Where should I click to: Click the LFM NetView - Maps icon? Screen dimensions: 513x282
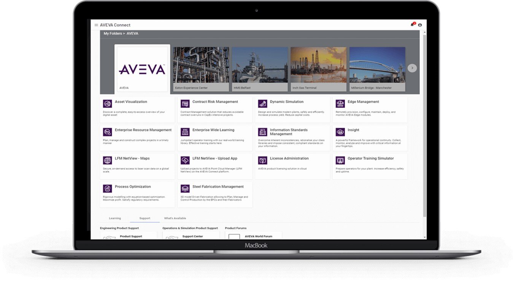pos(108,160)
